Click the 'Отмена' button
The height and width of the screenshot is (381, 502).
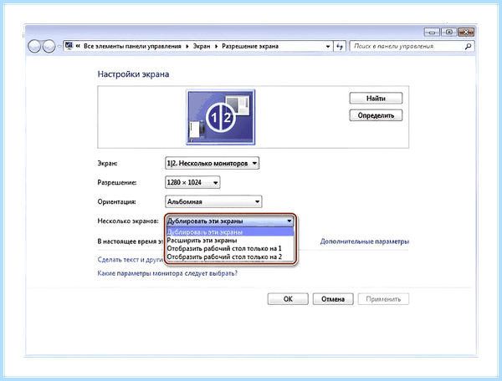[333, 299]
